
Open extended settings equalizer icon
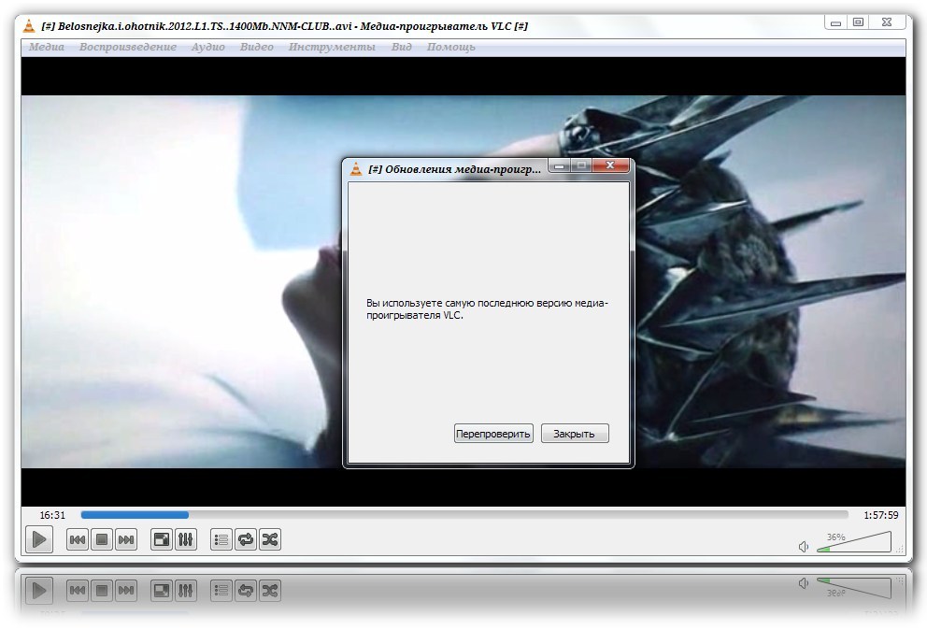(186, 539)
